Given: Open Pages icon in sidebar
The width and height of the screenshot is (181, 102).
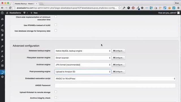Looking at the screenshot, I should [x=2, y=35].
